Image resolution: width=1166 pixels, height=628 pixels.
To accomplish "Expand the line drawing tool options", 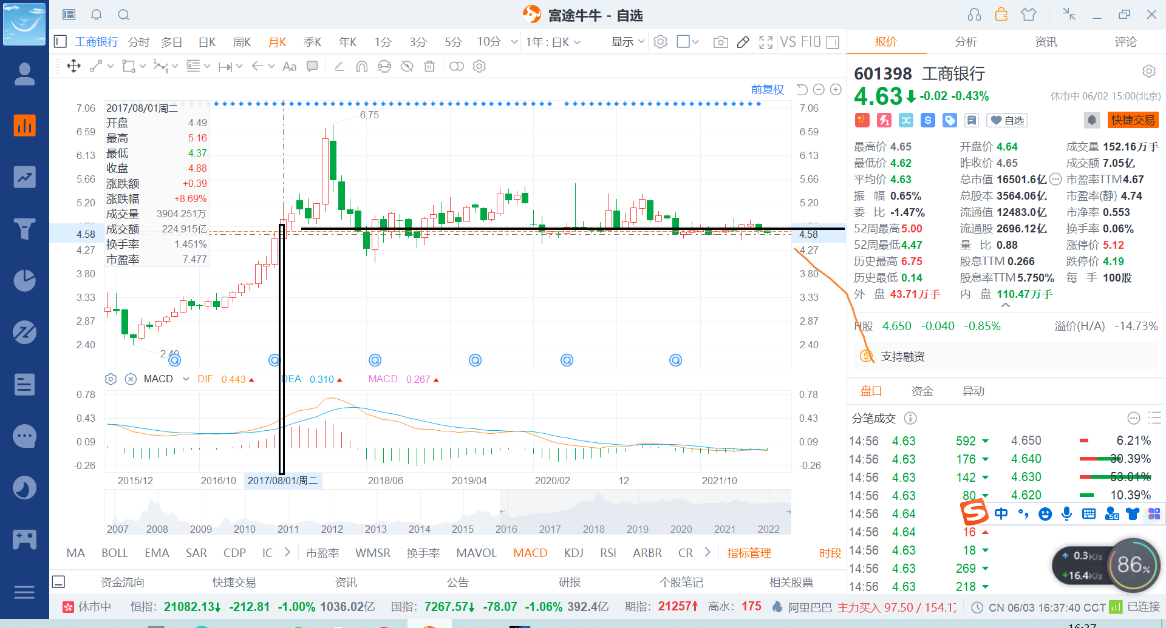I will click(111, 66).
